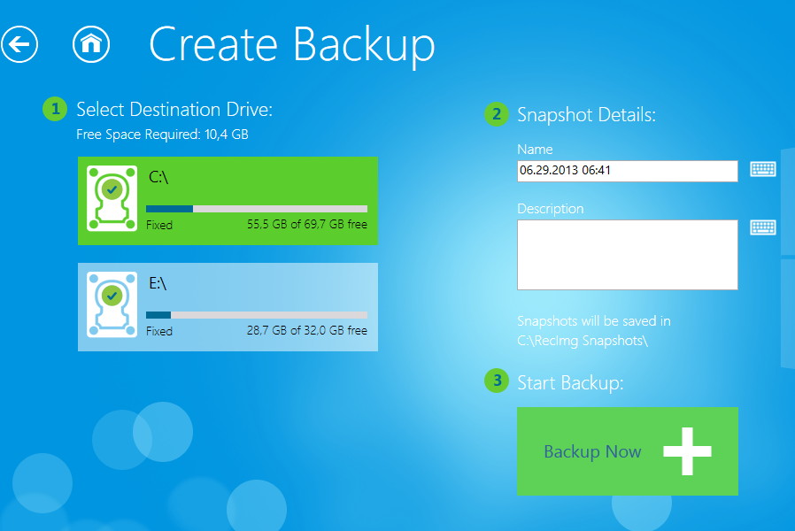Open on-screen keyboard for Description field
The width and height of the screenshot is (795, 531).
762,227
